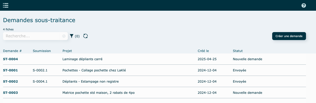Select submission S-0004.1 cell
The height and width of the screenshot is (103, 316).
[x=40, y=82]
